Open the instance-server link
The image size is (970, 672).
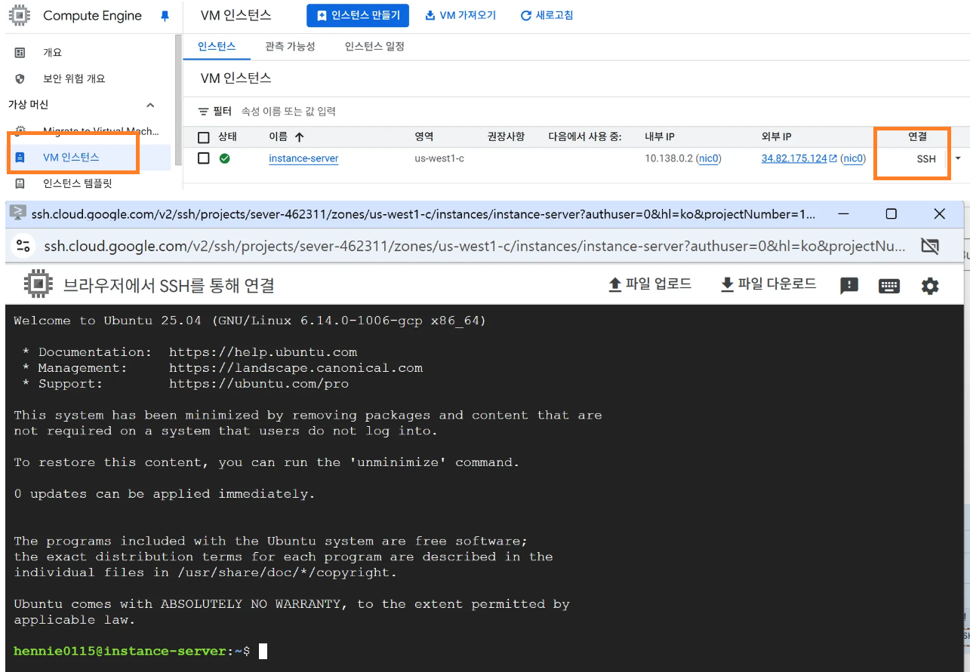(303, 158)
